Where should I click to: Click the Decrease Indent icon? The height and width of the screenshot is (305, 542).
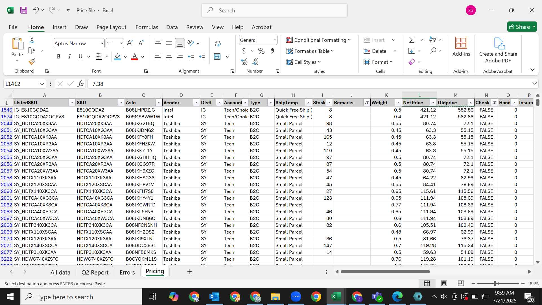pyautogui.click(x=191, y=57)
